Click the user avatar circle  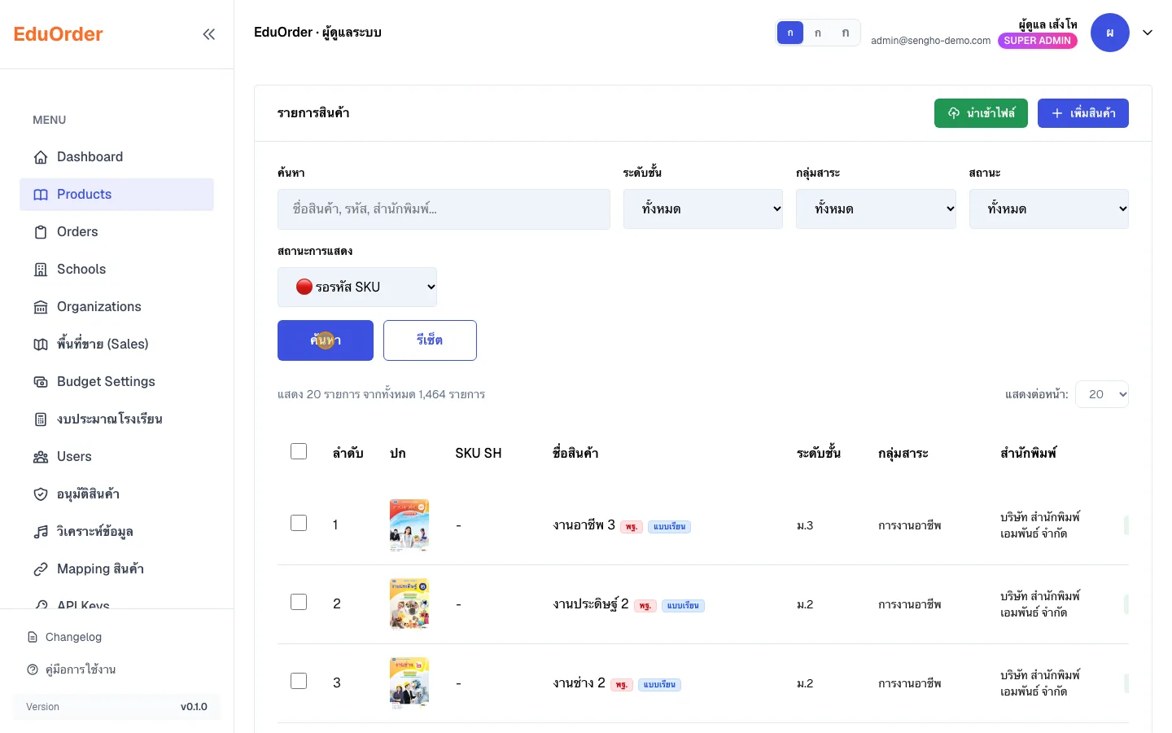[x=1110, y=33]
